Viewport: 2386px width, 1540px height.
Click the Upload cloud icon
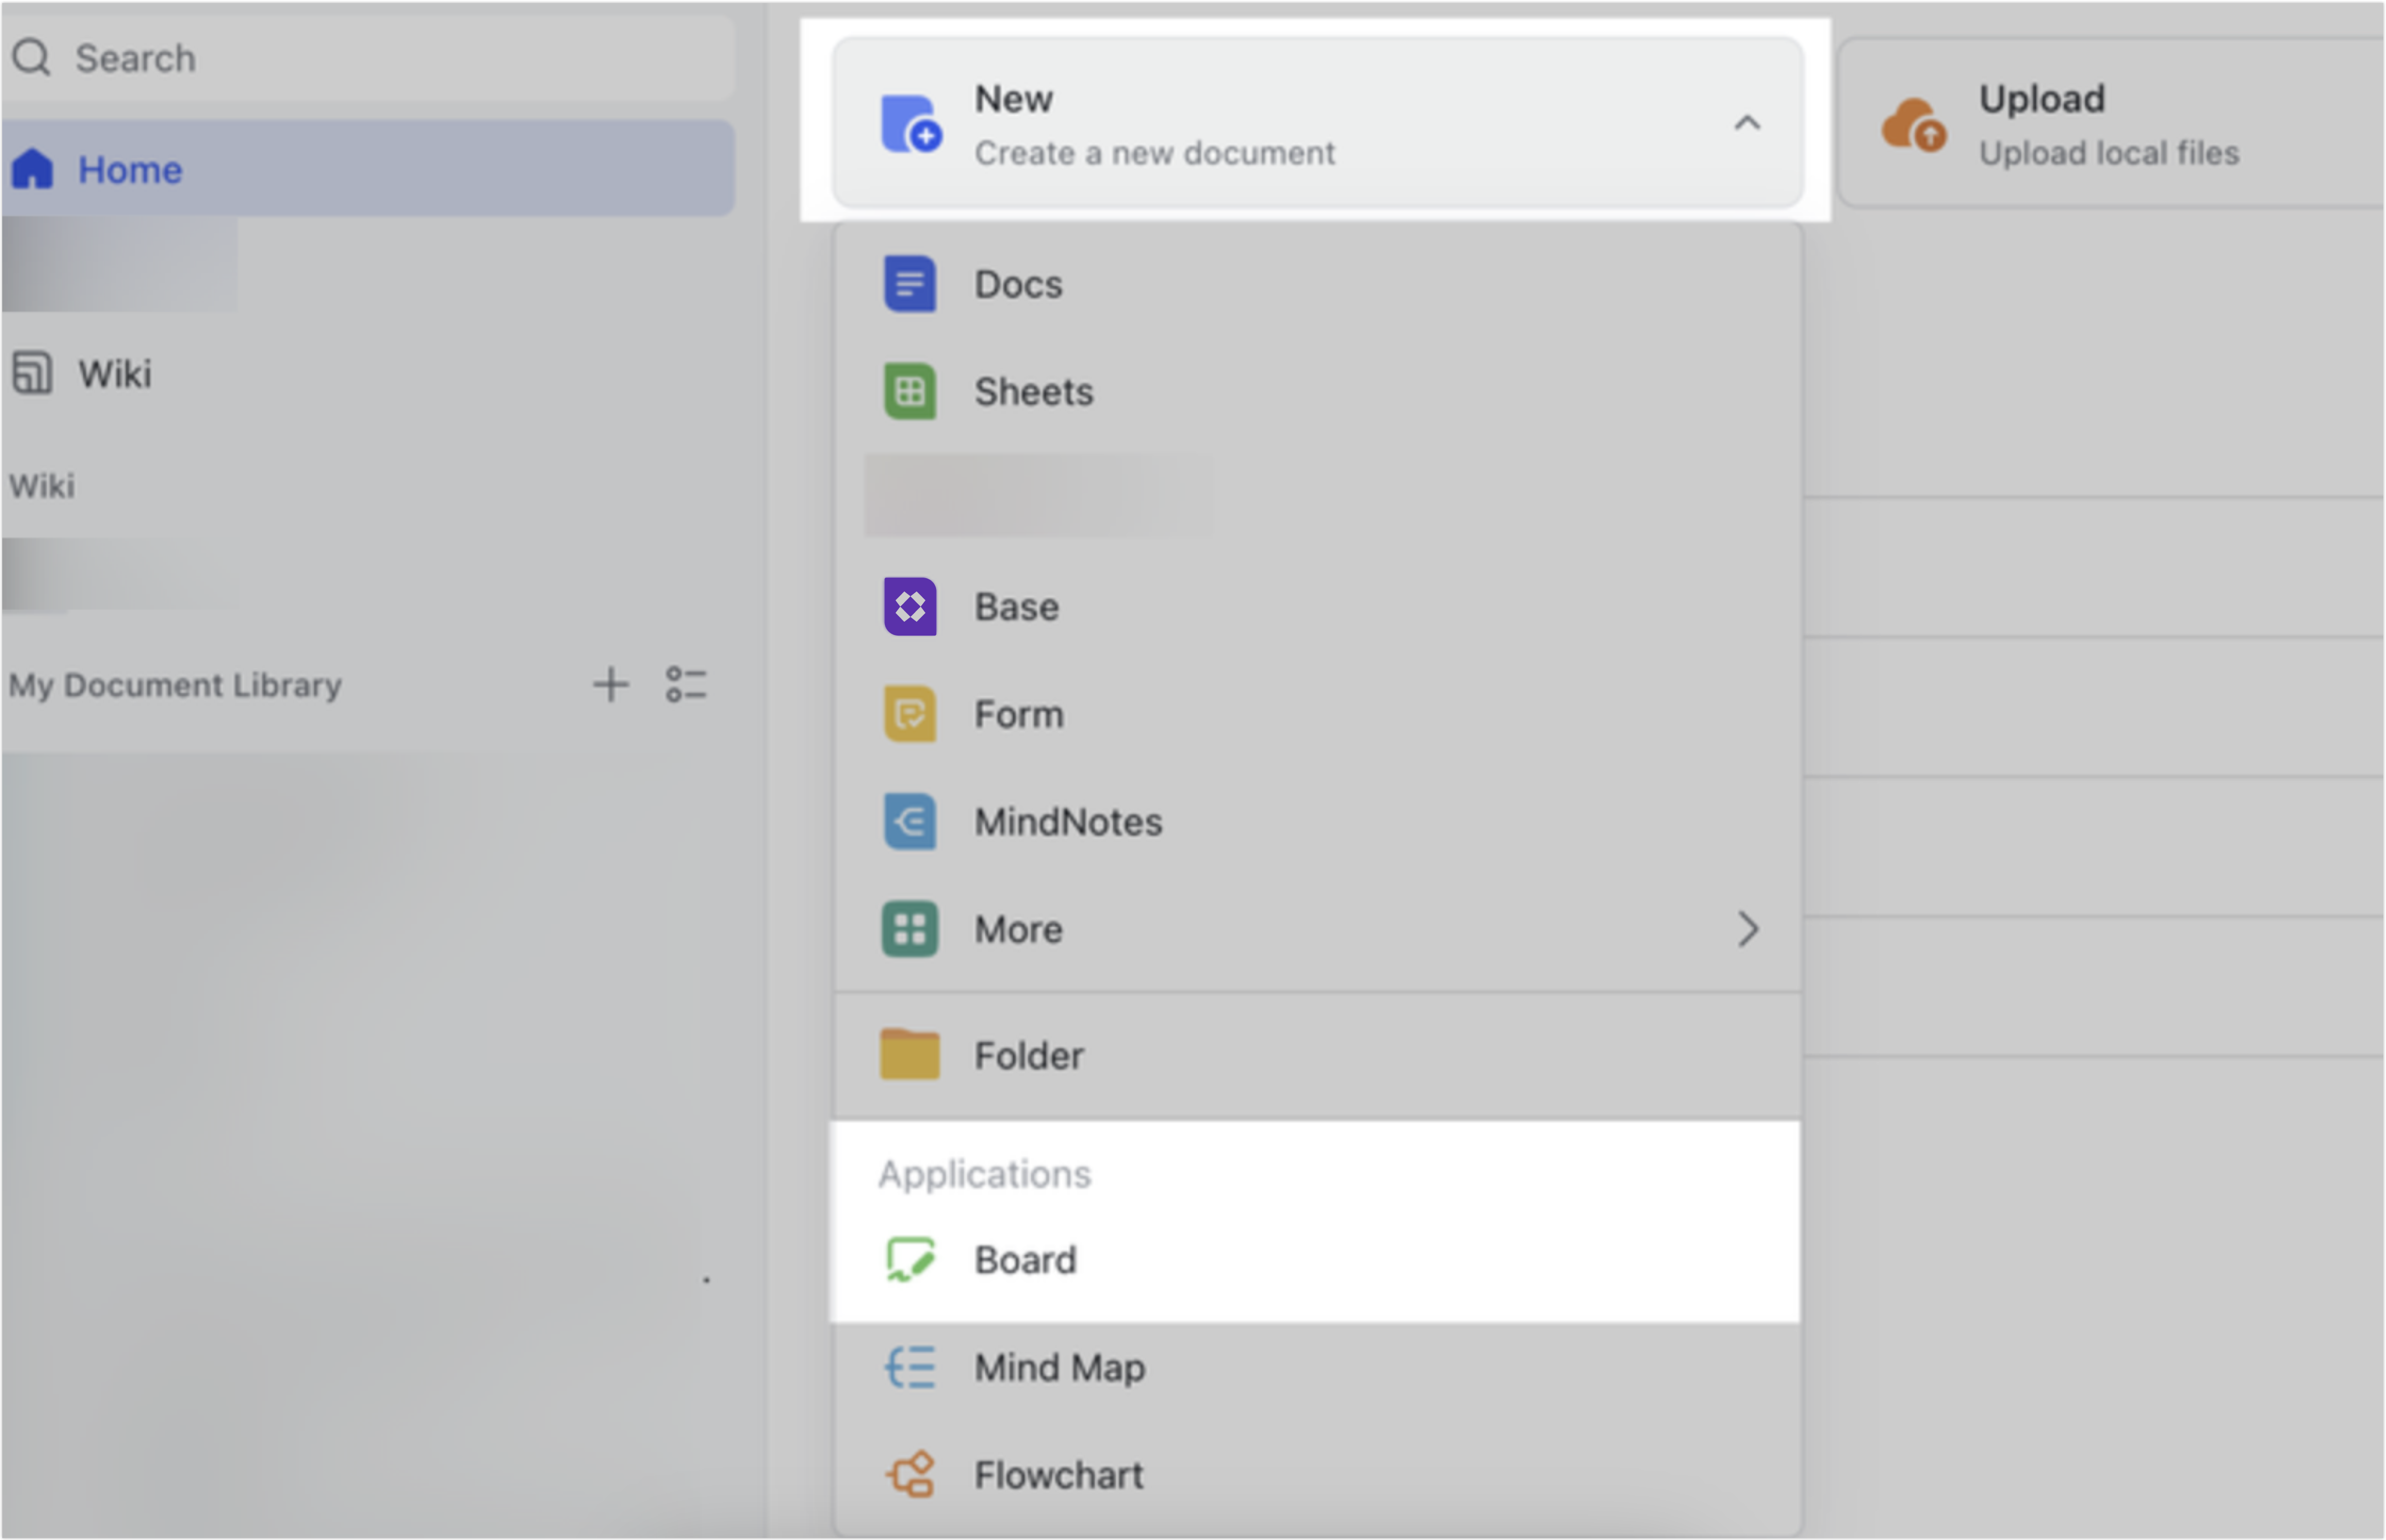[1914, 124]
